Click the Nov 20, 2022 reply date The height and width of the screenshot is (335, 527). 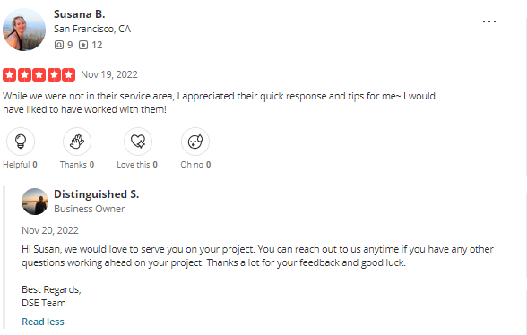pyautogui.click(x=50, y=230)
